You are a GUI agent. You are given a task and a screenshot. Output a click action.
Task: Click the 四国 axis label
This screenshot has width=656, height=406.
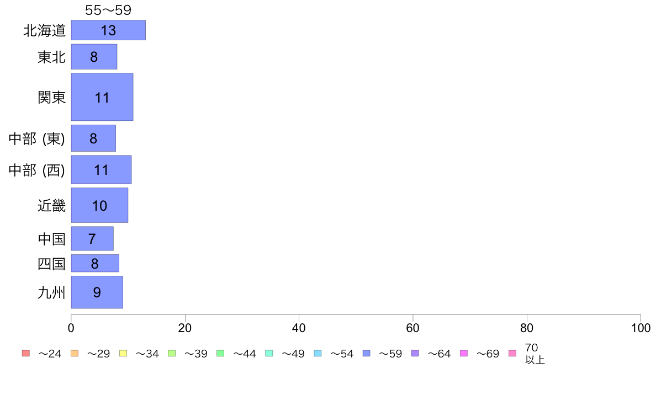[x=51, y=264]
